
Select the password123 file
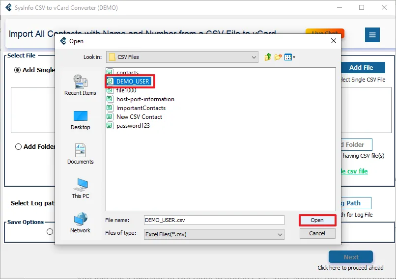tap(128, 125)
